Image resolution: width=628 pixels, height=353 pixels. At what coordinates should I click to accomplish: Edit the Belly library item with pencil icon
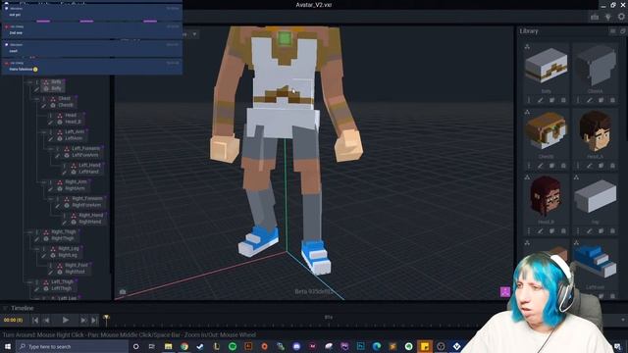541,100
